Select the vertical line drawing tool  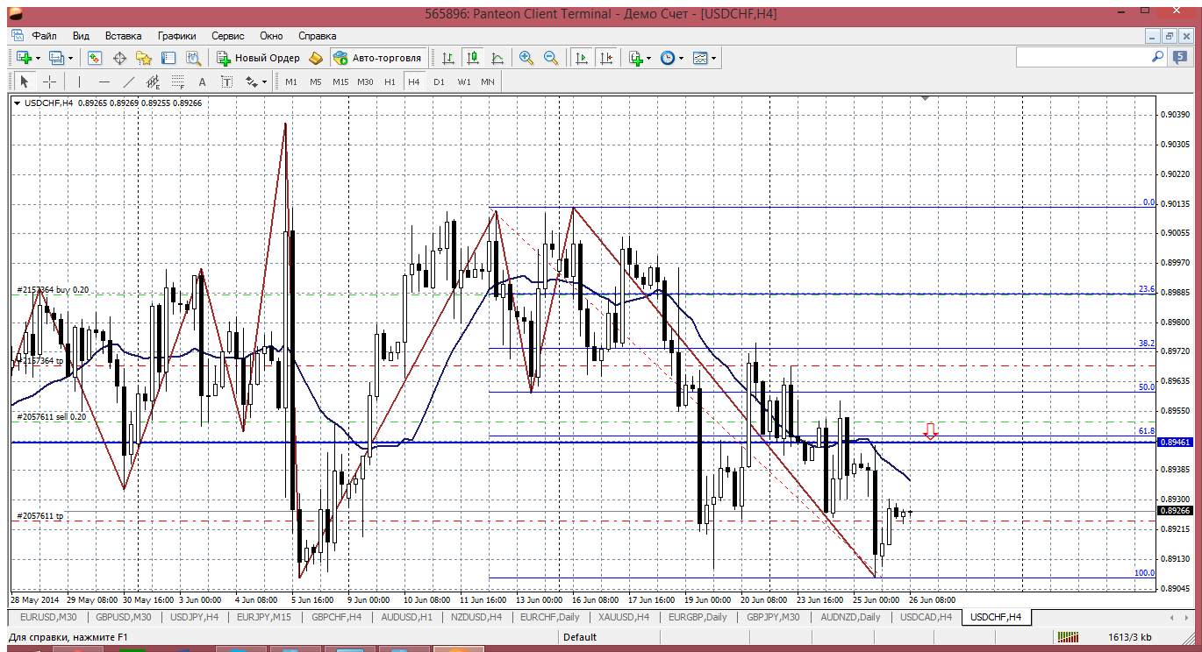click(x=79, y=81)
